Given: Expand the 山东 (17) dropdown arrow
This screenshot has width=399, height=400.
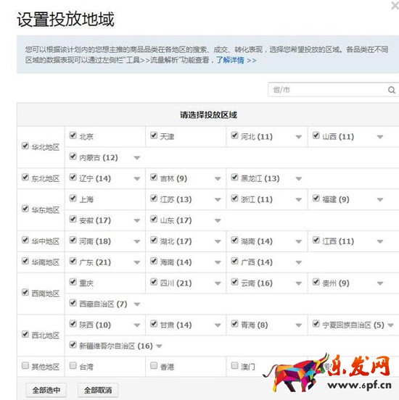Looking at the screenshot, I should coord(218,221).
